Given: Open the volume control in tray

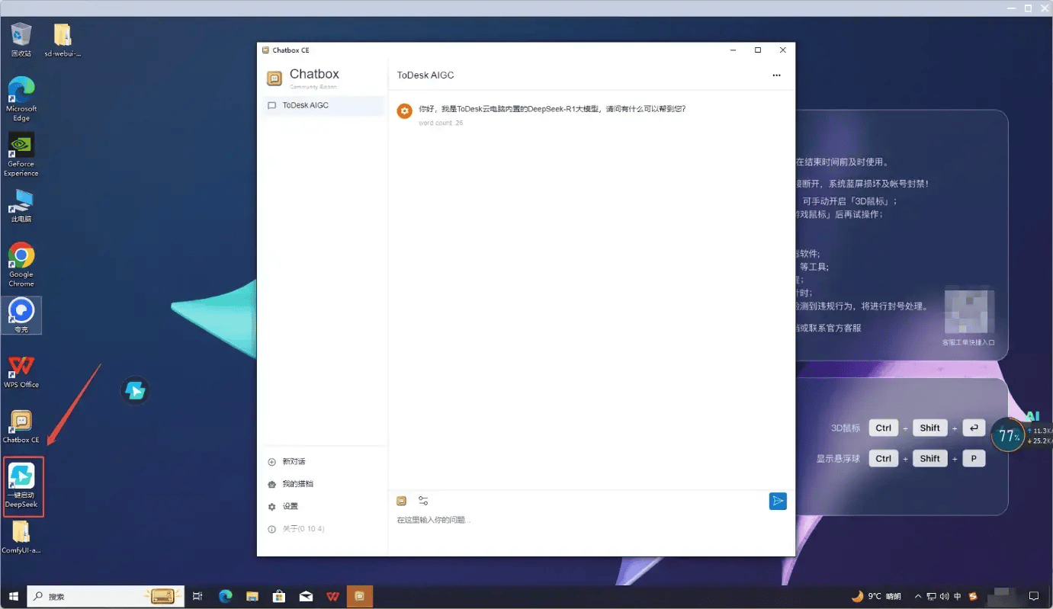Looking at the screenshot, I should tap(945, 596).
